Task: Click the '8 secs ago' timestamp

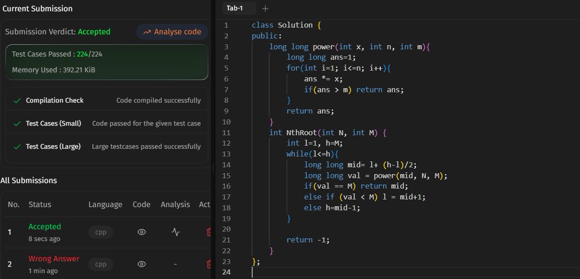Action: click(44, 239)
